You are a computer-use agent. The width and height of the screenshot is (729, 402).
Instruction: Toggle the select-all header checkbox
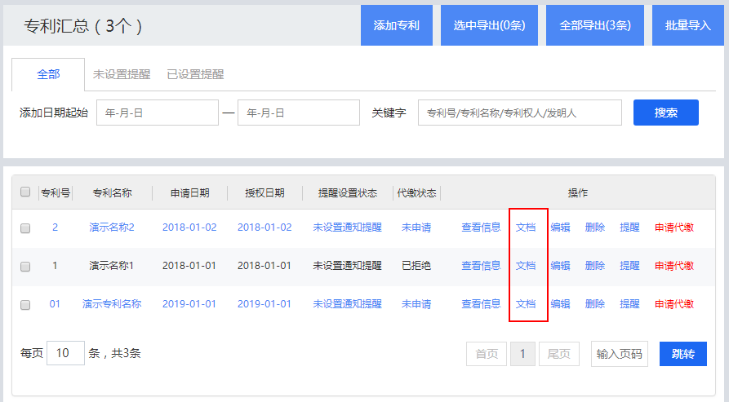click(25, 192)
